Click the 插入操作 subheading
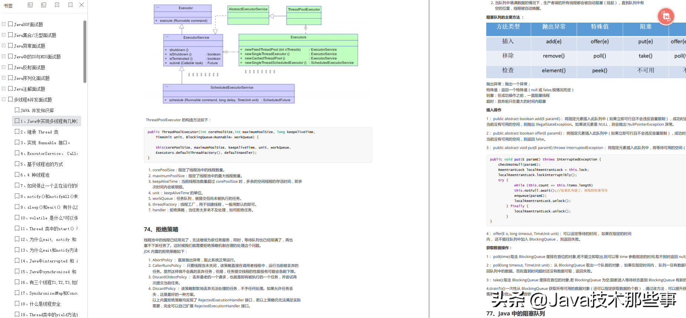The image size is (686, 318). point(494,110)
